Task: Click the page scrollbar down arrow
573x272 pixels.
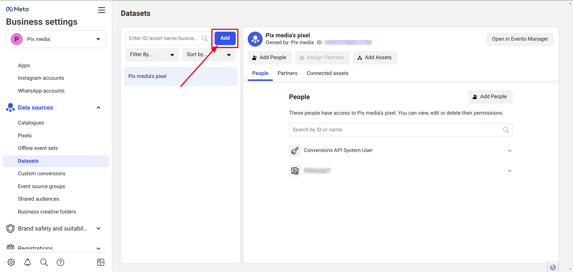Action: (x=570, y=269)
